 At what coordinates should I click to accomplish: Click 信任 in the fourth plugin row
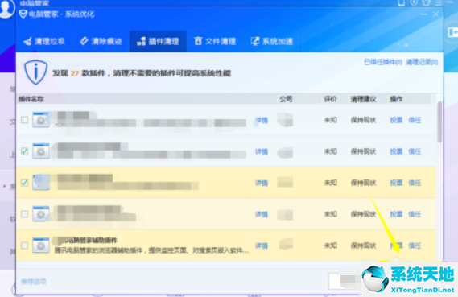tap(415, 214)
